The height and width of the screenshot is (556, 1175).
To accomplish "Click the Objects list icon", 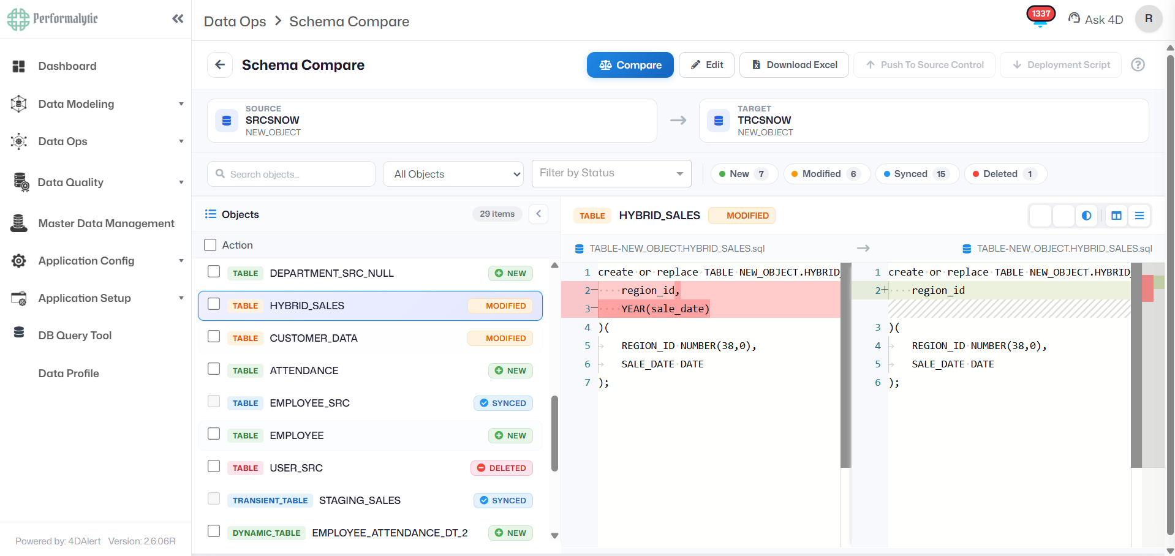I will tap(211, 214).
